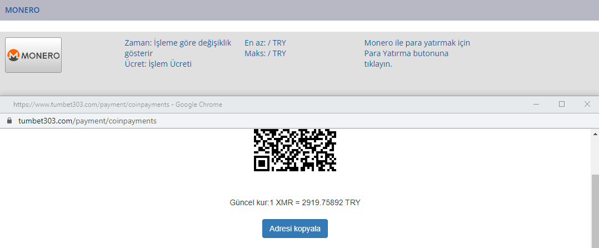Close the Google Chrome payment popup
The image size is (599, 248).
[587, 105]
